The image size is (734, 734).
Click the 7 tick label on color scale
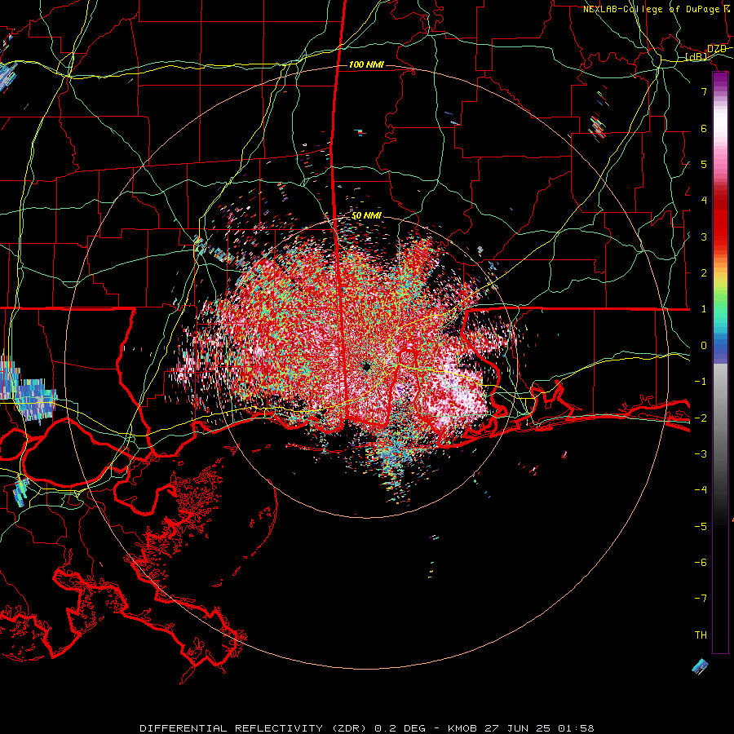(704, 91)
